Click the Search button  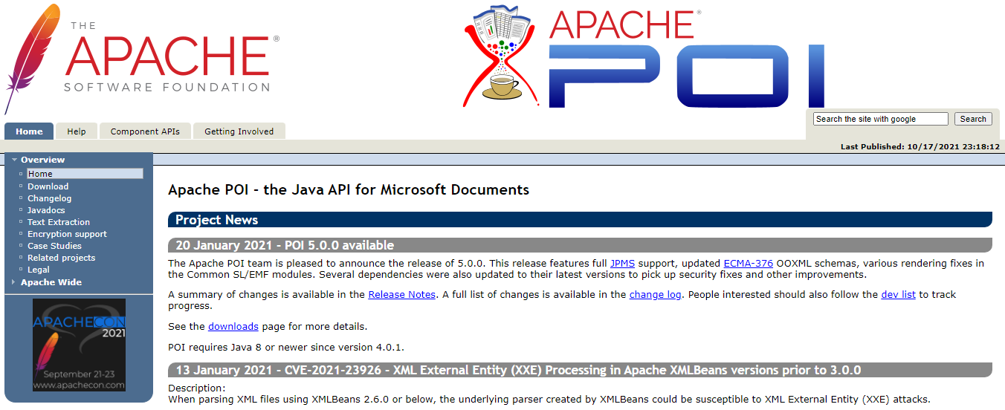pyautogui.click(x=973, y=119)
